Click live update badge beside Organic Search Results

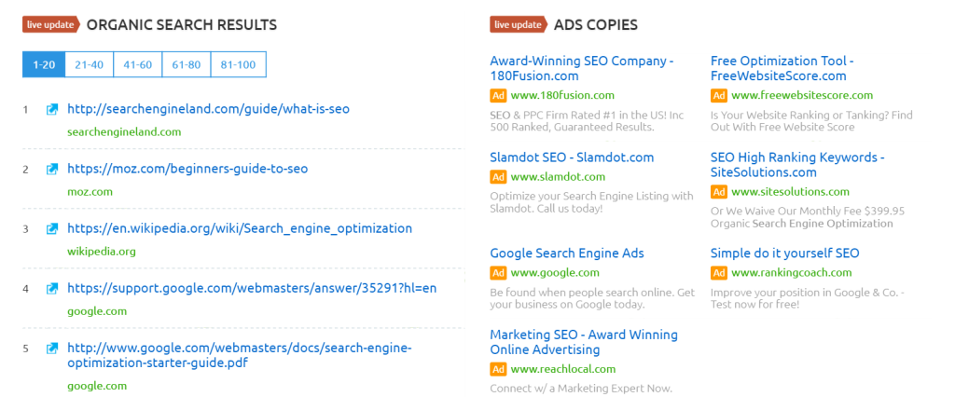(51, 24)
